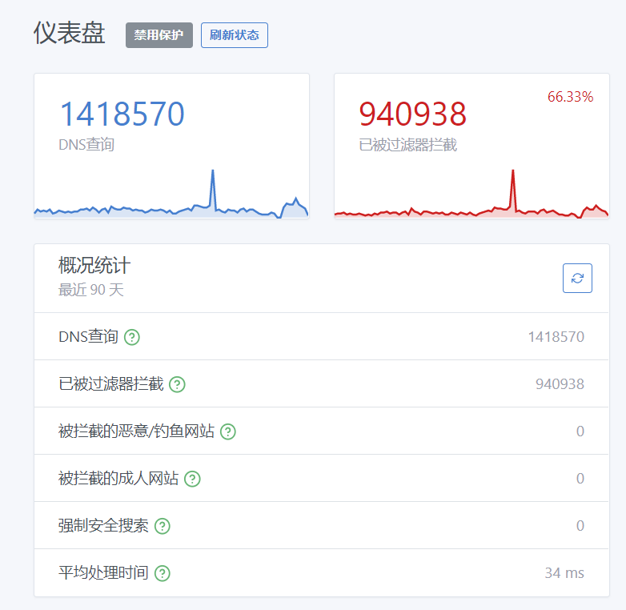Open help icon for 被拦截的恶意/钓鱼网站
Screen dimensions: 626x610
pos(228,431)
